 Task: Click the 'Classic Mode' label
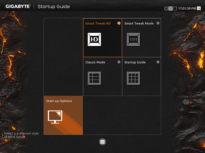pos(95,62)
